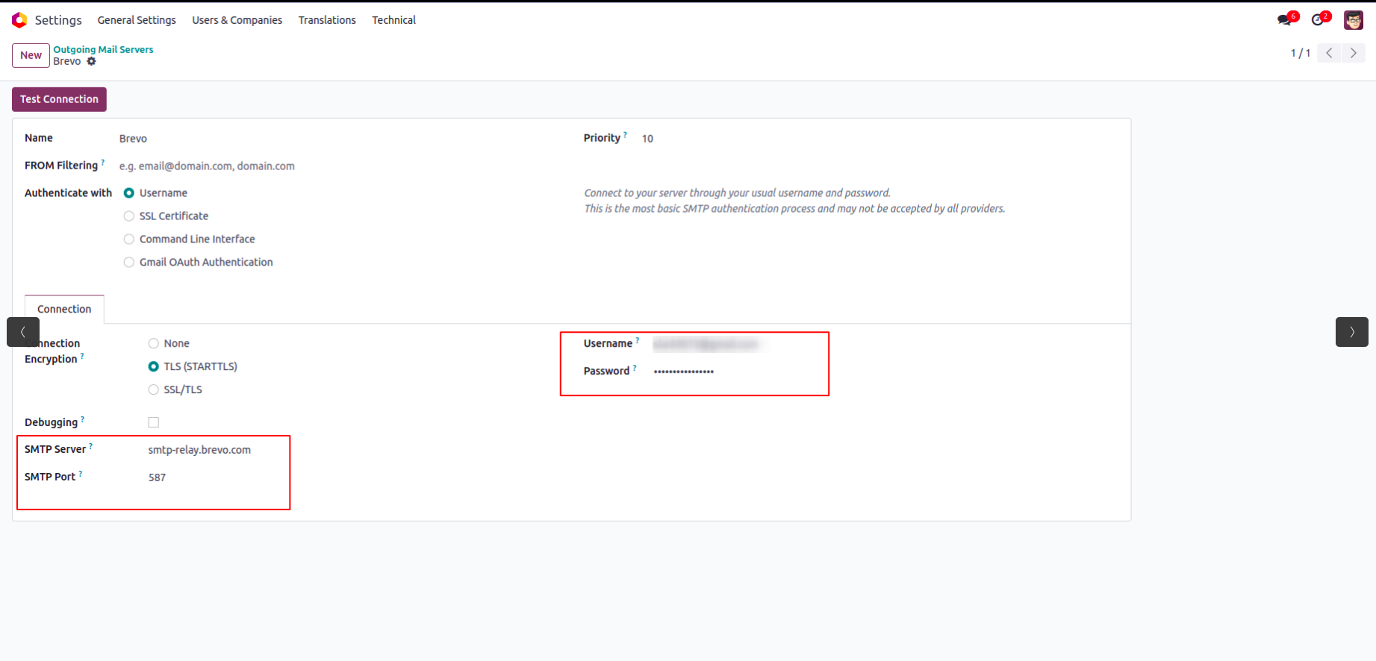This screenshot has height=661, width=1376.
Task: Select Command Line Interface authentication
Action: [129, 239]
